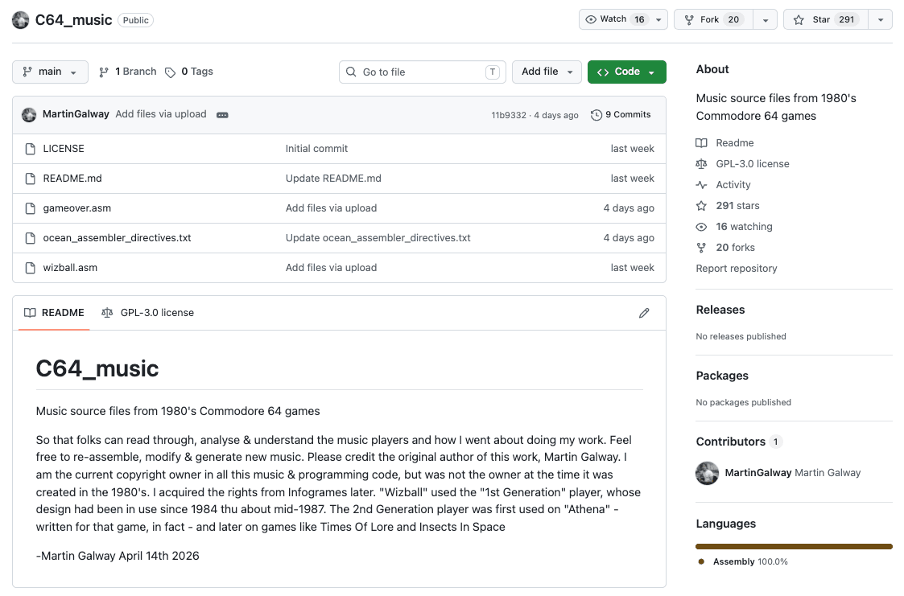Open MartinGalway author link in commit row

(x=76, y=114)
